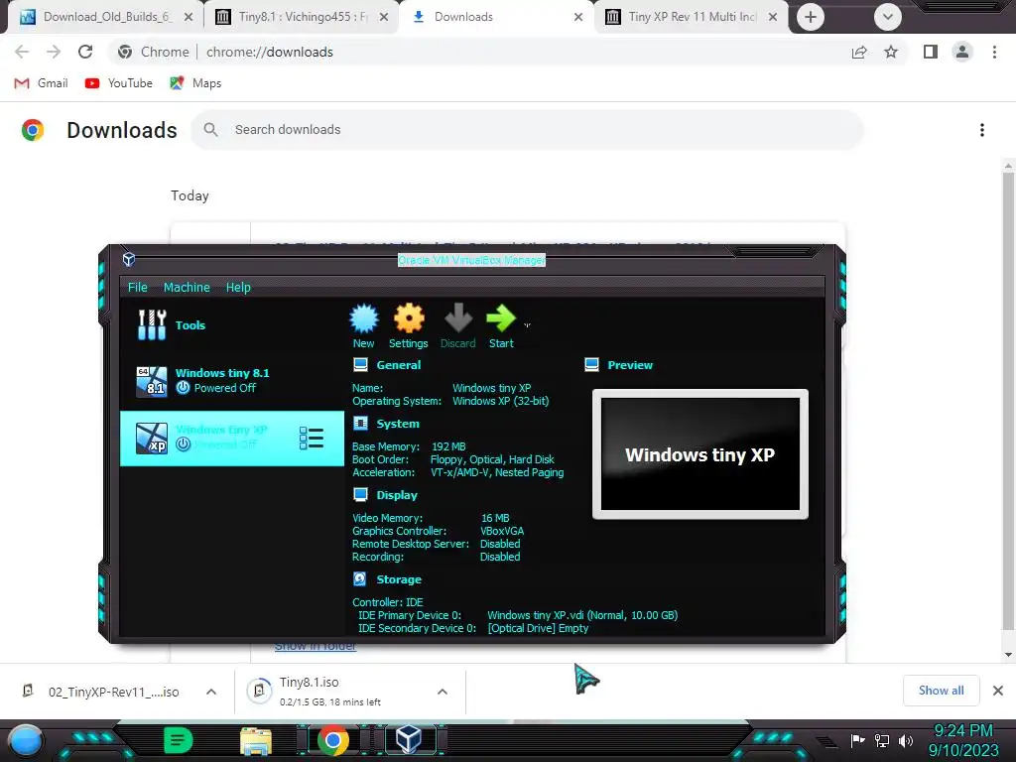The image size is (1016, 762).
Task: Bookmark this page with the star icon
Action: [891, 52]
